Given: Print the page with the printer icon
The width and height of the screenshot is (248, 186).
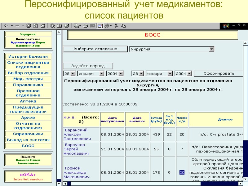Looking at the screenshot, I should pyautogui.click(x=86, y=26).
